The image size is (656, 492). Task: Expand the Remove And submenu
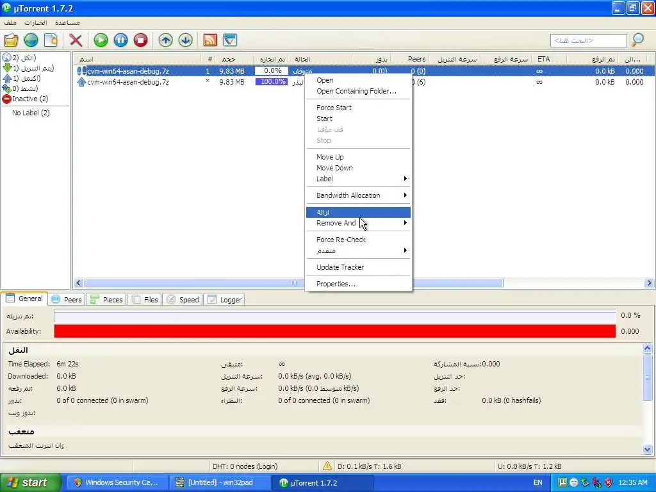pos(358,223)
